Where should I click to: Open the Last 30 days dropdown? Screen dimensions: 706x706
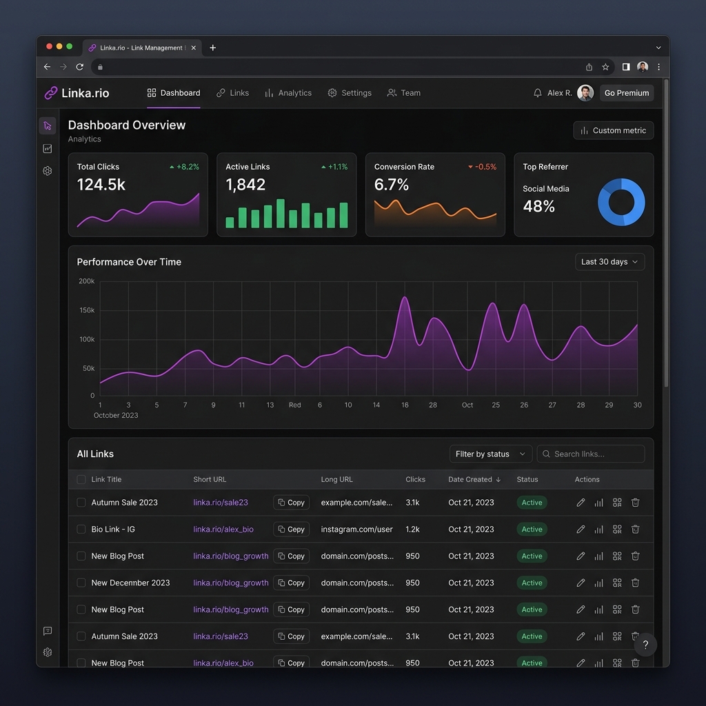tap(609, 261)
